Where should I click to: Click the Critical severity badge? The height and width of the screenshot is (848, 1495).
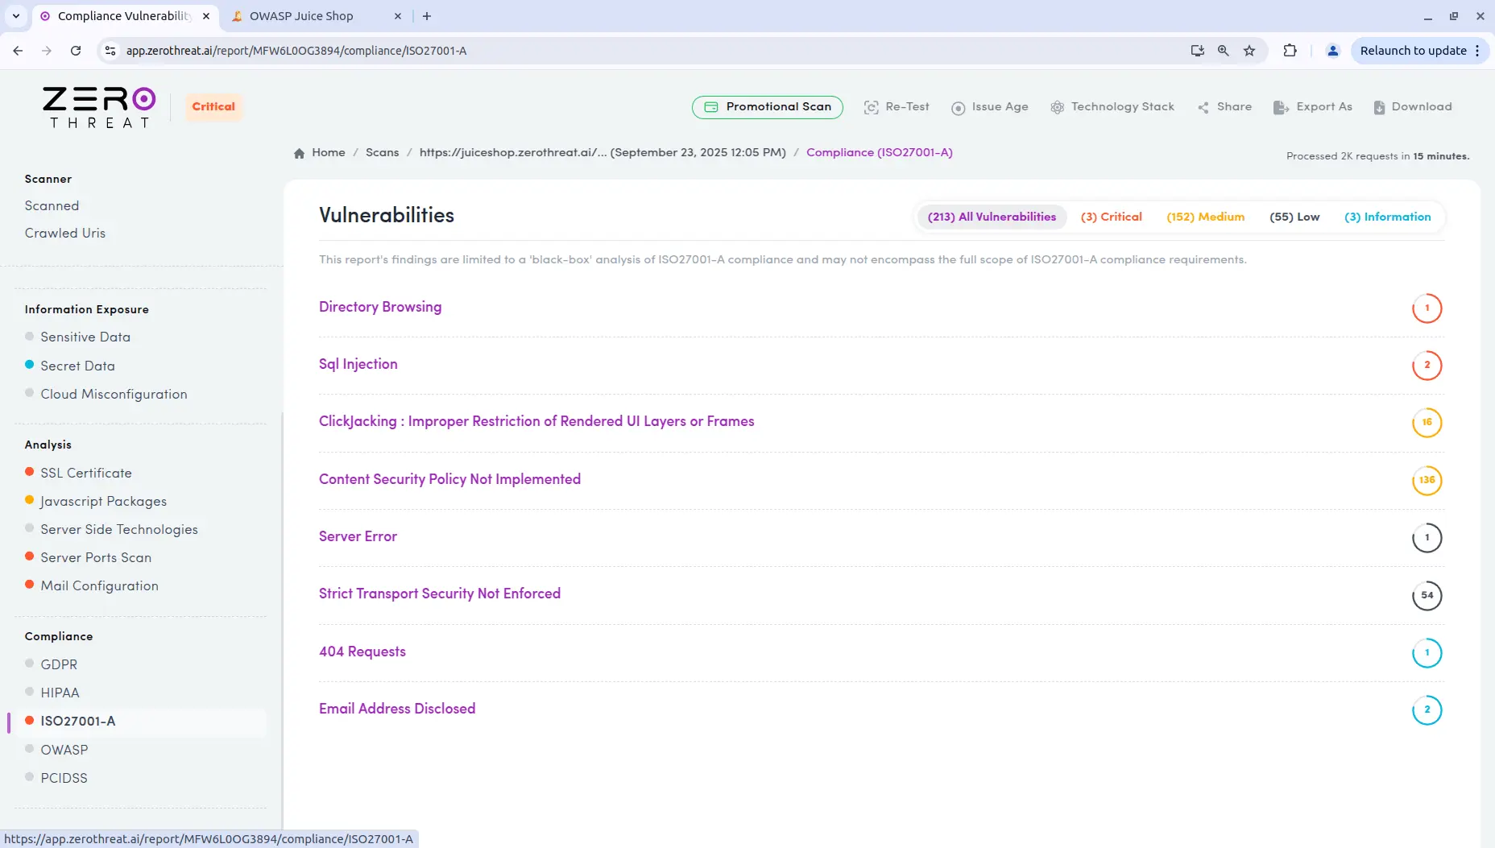tap(213, 107)
